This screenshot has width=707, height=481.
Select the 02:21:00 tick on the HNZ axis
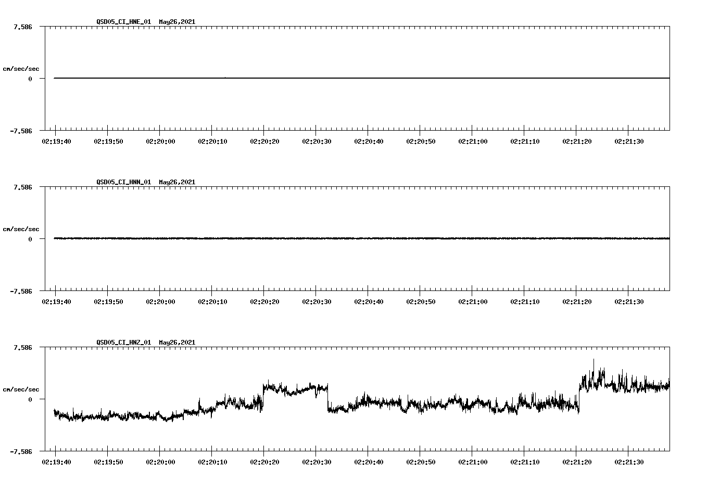pos(474,461)
